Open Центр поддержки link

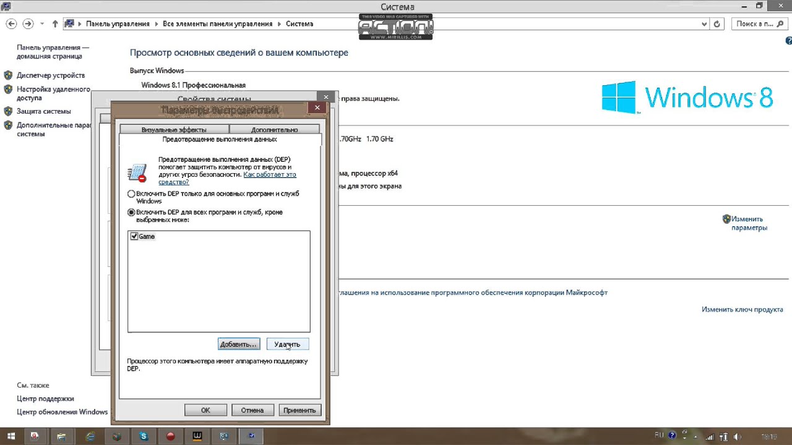pos(45,399)
